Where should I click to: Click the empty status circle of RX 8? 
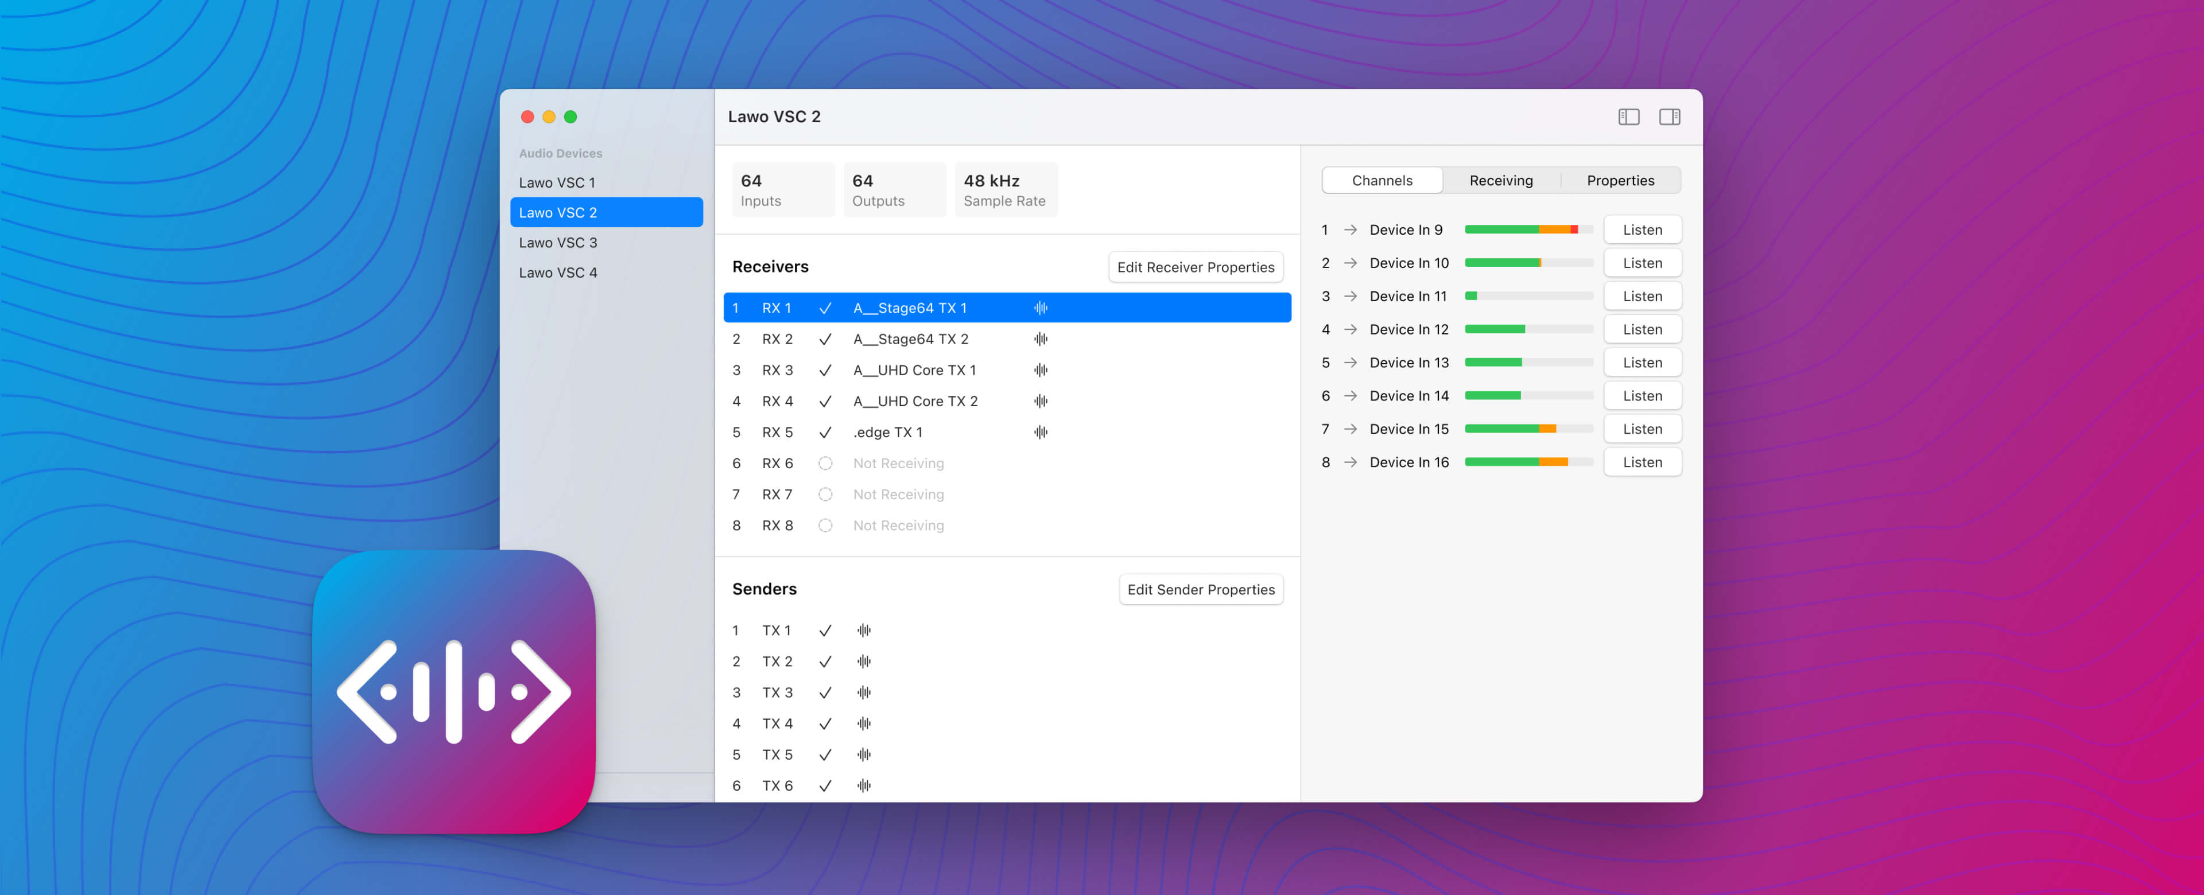pos(825,526)
